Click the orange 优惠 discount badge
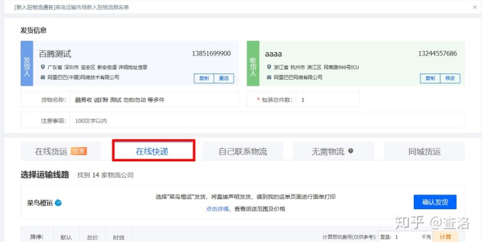Viewport: 482px width, 242px height. [x=79, y=151]
